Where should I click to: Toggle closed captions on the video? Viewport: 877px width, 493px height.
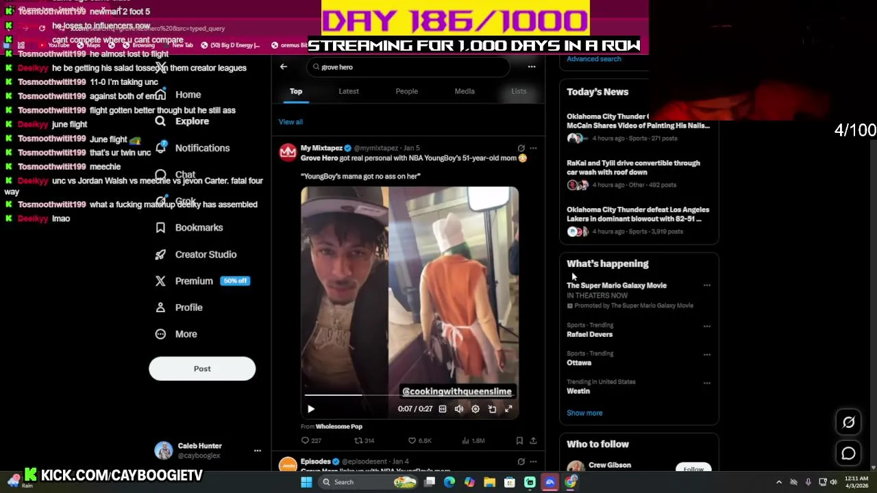[x=443, y=409]
